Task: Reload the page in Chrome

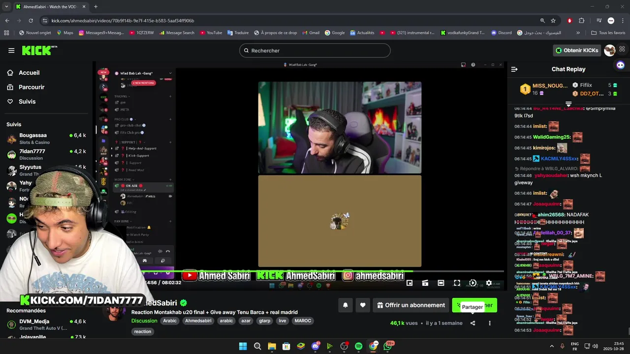Action: (x=31, y=21)
